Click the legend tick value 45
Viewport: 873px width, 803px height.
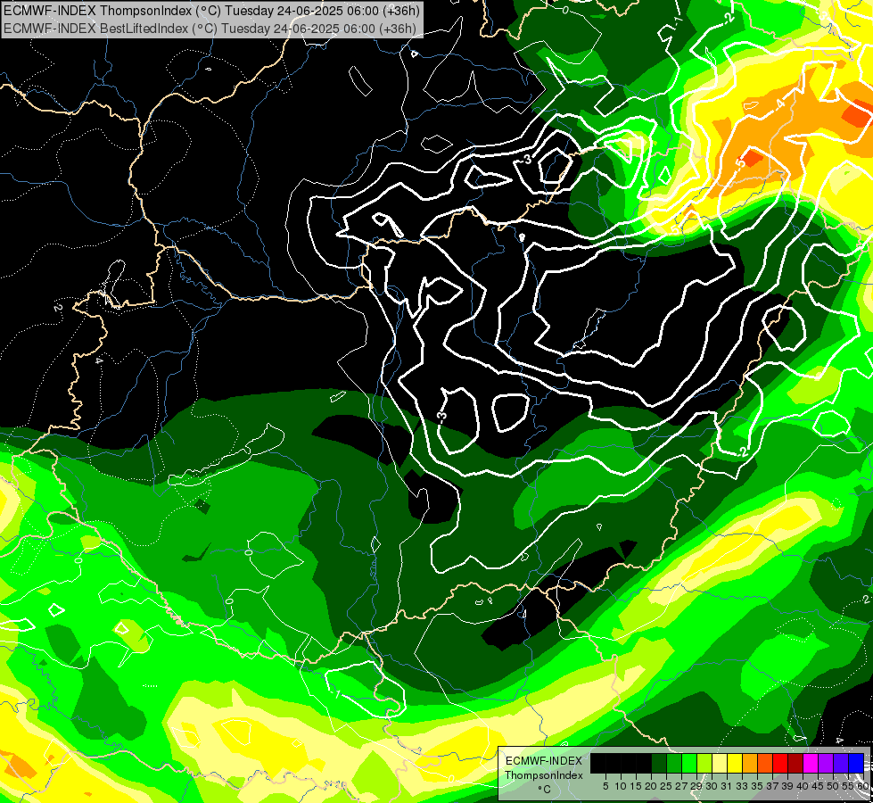pos(818,786)
